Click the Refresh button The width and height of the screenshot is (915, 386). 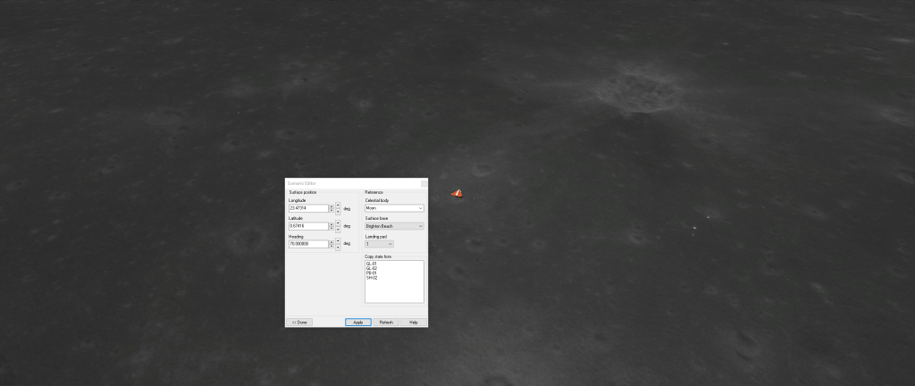[386, 323]
